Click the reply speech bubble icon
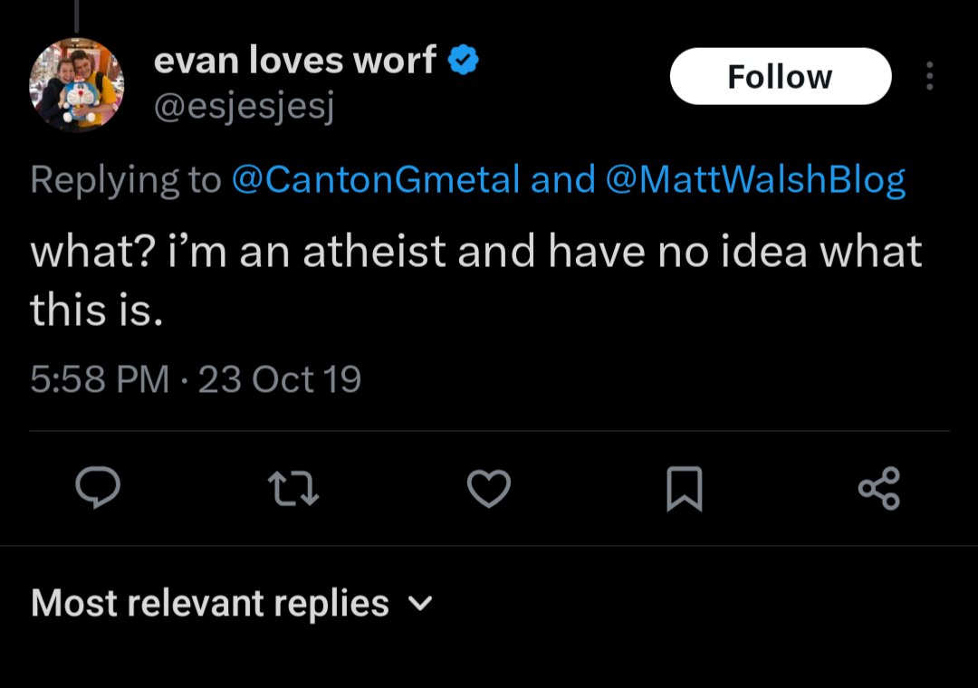The height and width of the screenshot is (688, 978). point(97,487)
